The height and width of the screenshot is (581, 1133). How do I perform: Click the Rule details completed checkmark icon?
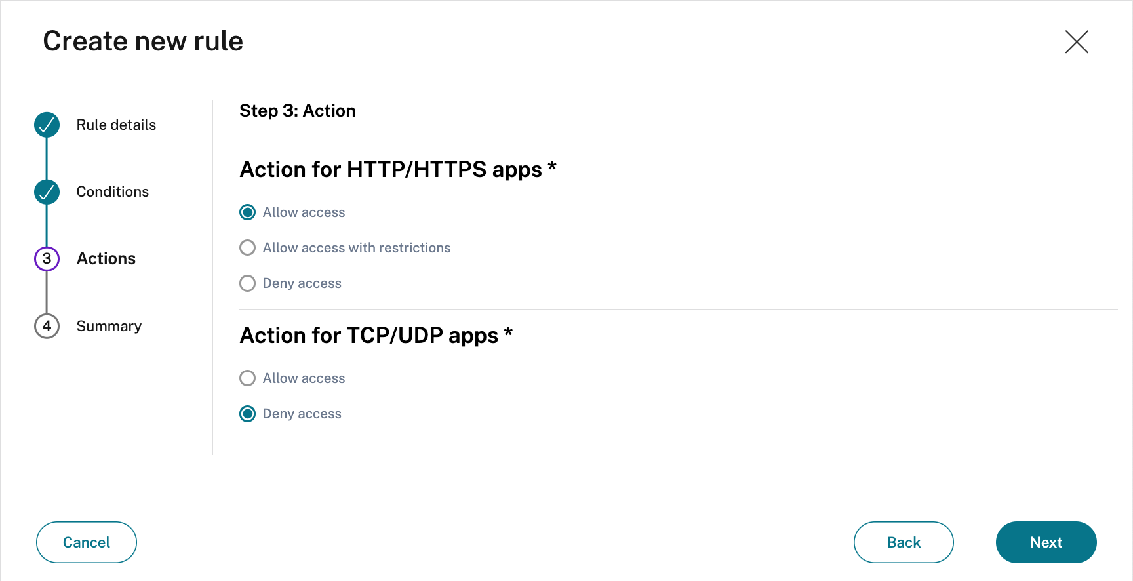pos(47,125)
